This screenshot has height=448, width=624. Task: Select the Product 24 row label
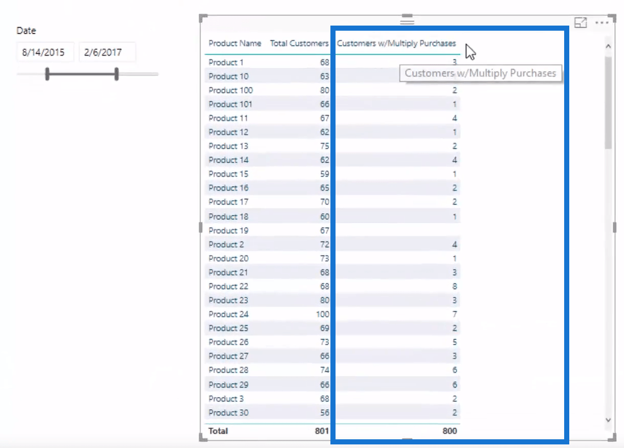[229, 314]
